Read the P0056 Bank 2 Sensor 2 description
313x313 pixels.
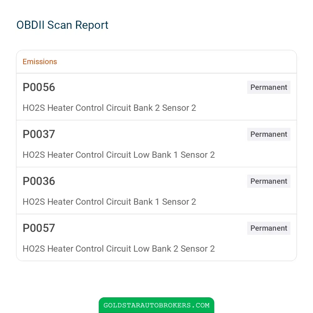click(x=109, y=108)
